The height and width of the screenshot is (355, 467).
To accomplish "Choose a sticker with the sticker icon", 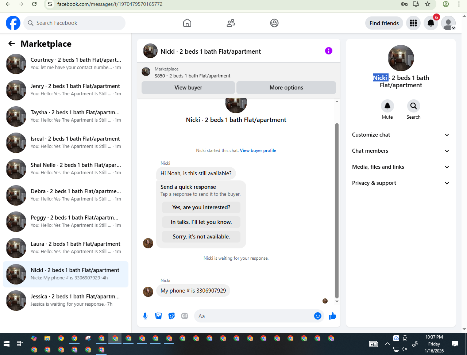I will (x=171, y=316).
